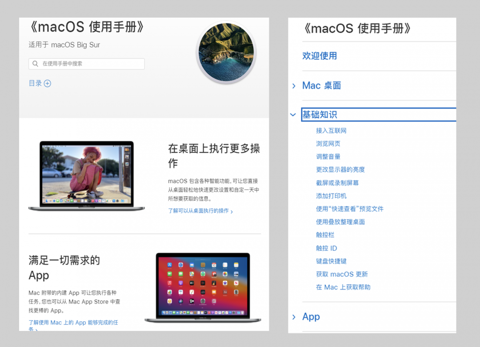Image resolution: width=480 pixels, height=347 pixels.
Task: Open the 调整音量 topic
Action: tap(328, 157)
